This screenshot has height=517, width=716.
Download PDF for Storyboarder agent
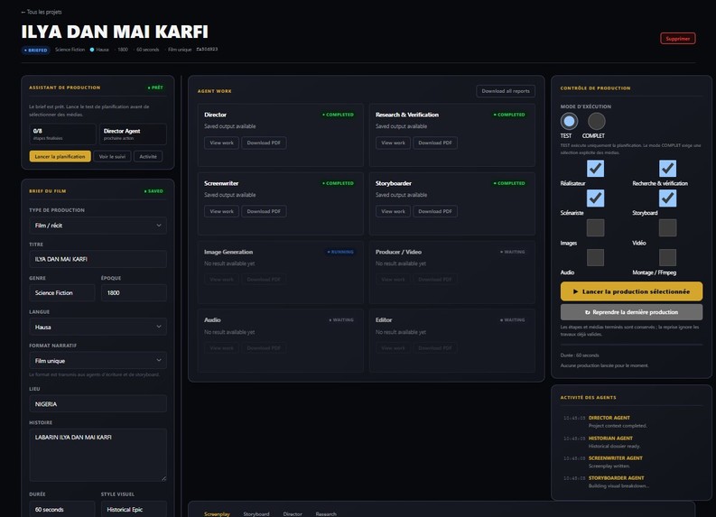click(x=434, y=211)
